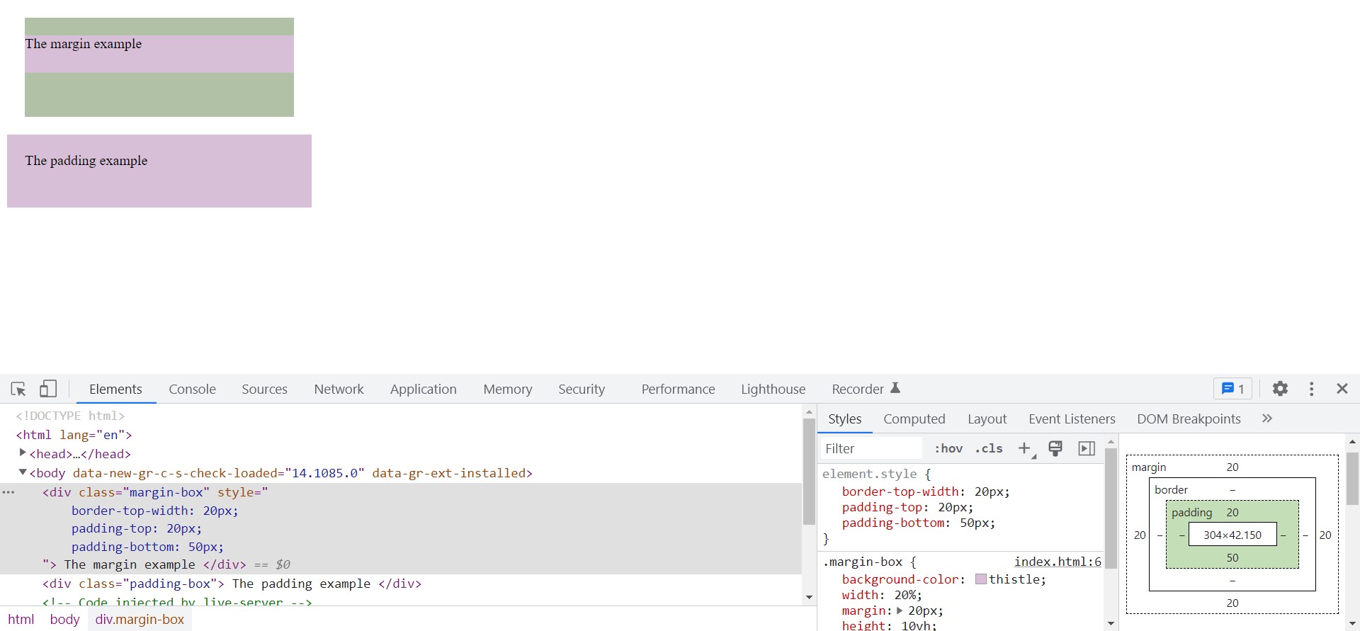The height and width of the screenshot is (631, 1360).
Task: Click the Elements tree scrollbar up arrow
Action: 809,411
